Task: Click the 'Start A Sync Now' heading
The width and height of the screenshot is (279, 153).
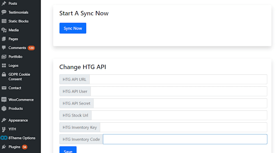Action: click(84, 14)
